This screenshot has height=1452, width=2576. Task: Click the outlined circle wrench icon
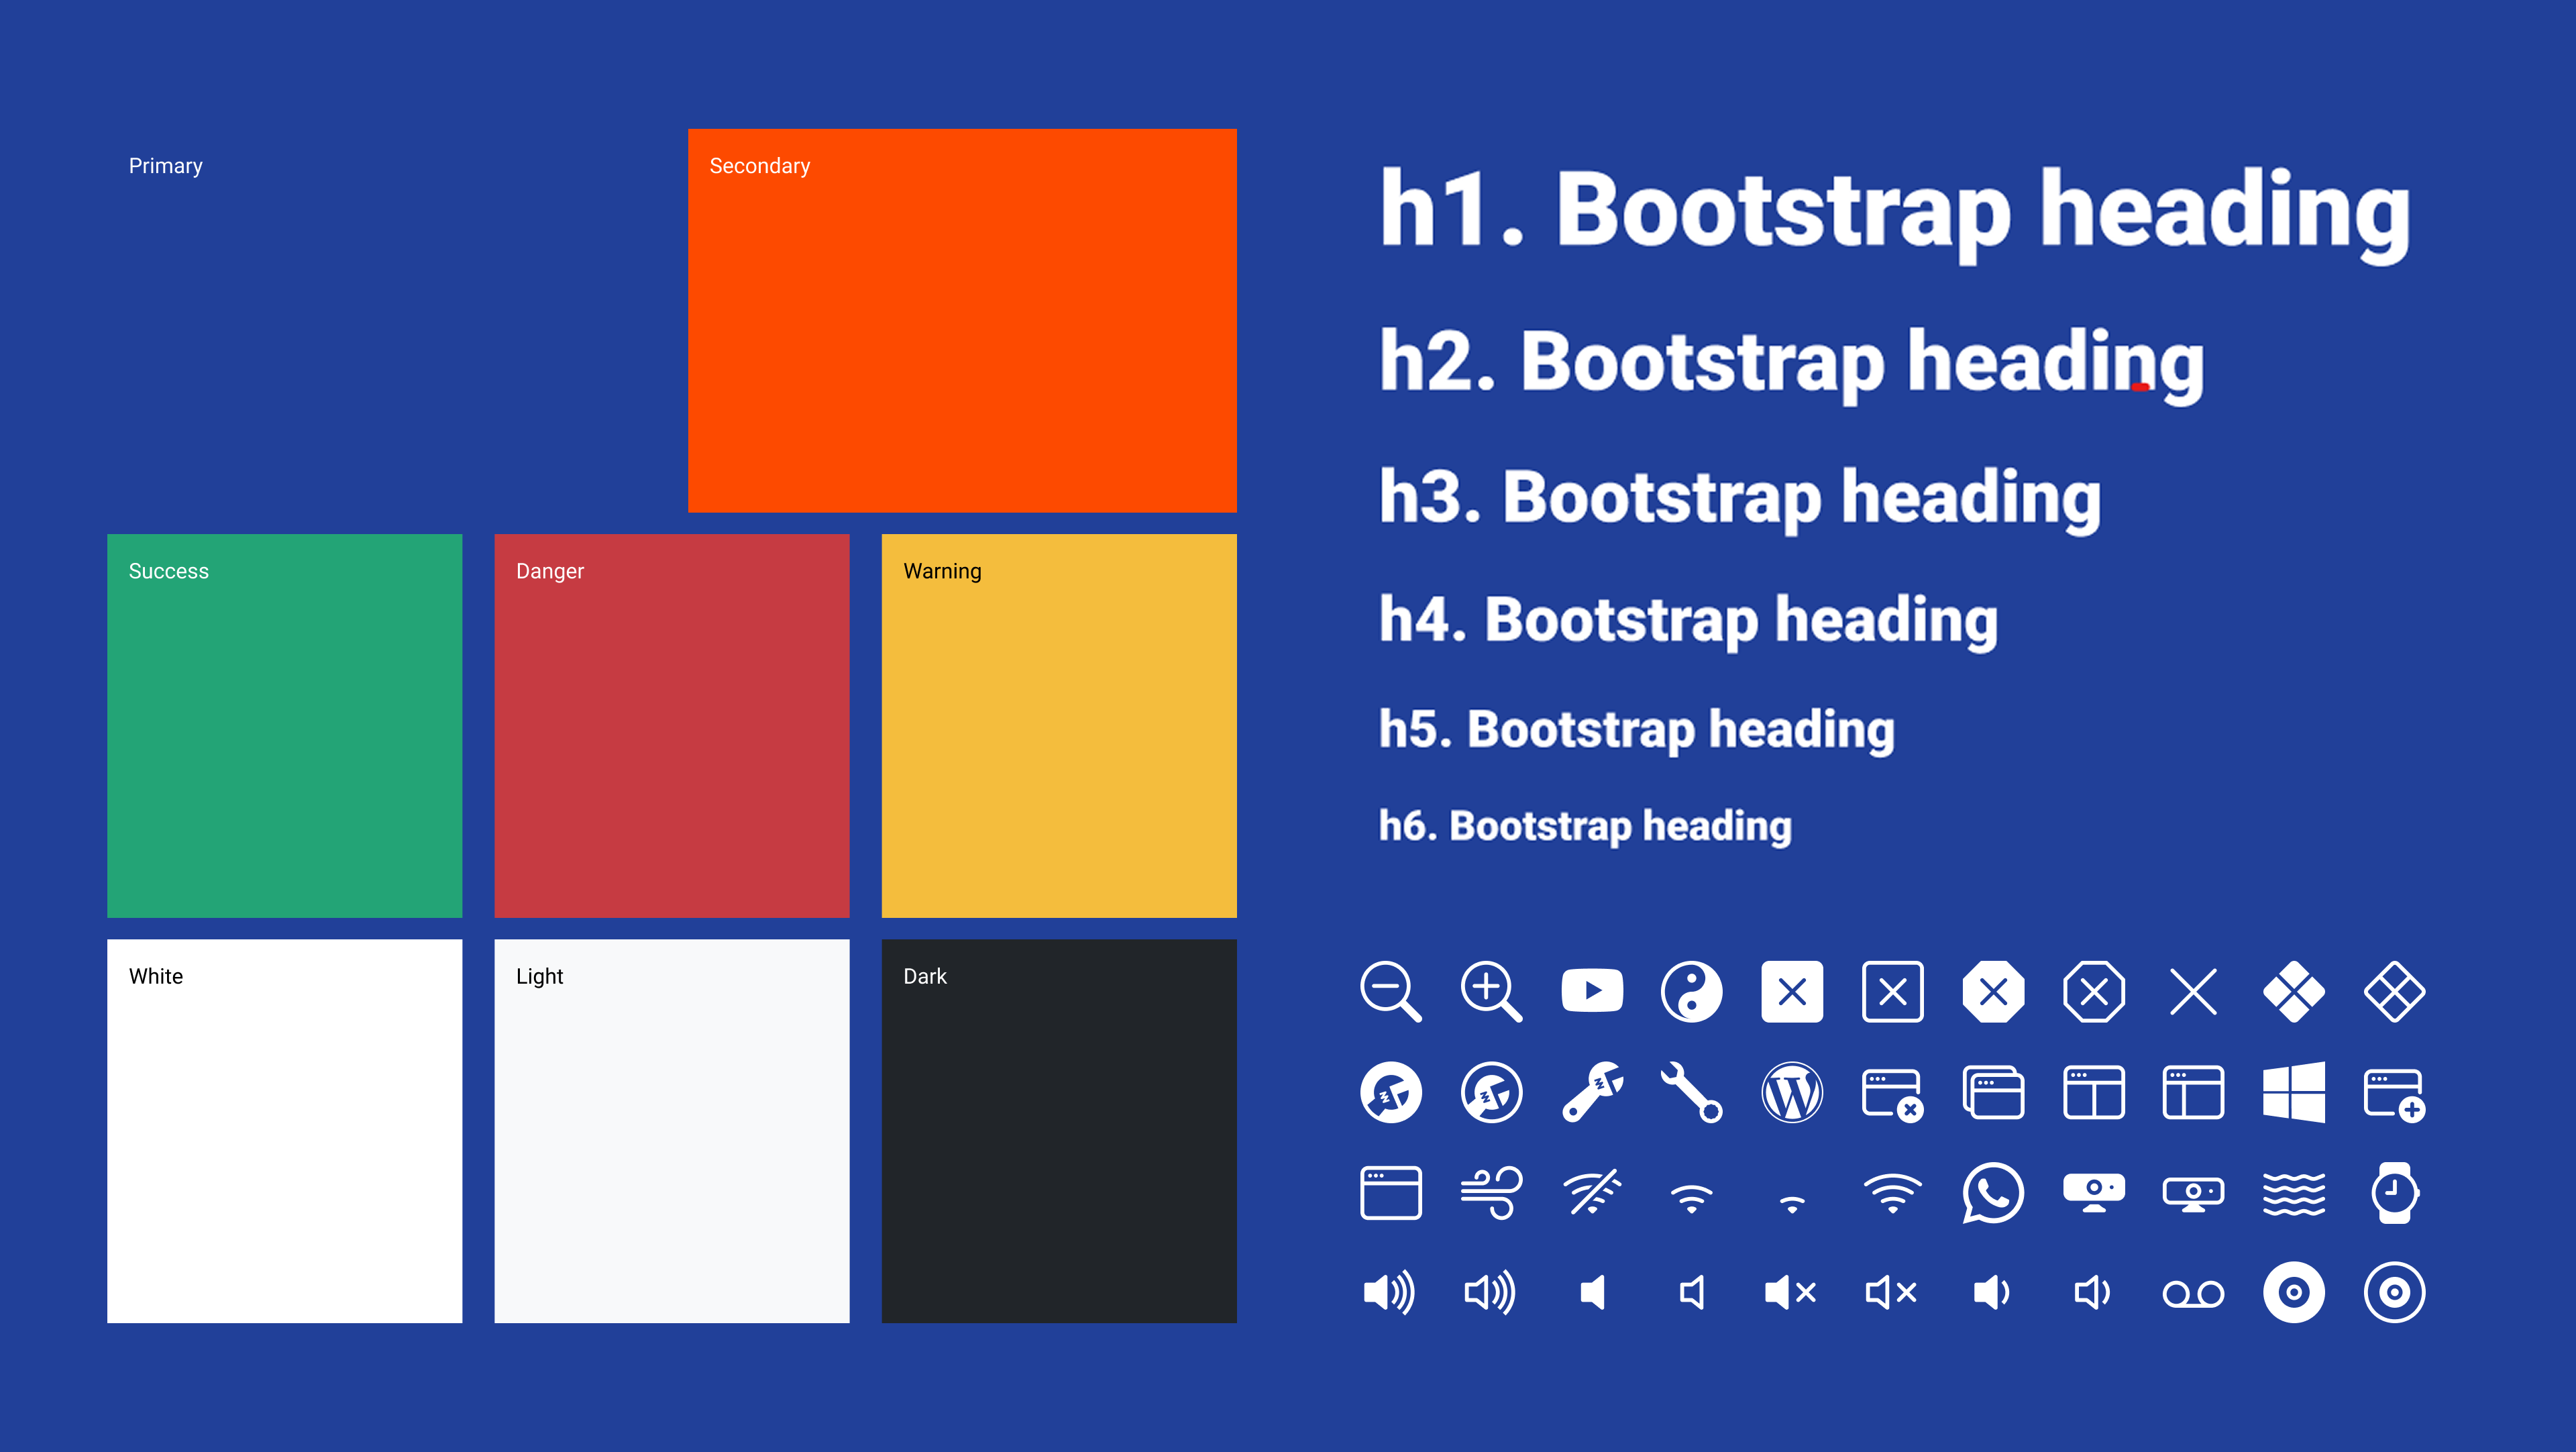click(1491, 1092)
